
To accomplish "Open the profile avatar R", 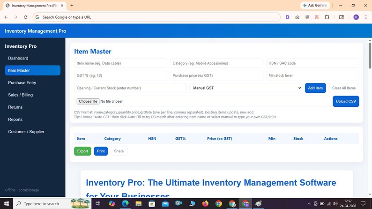I will point(356,17).
